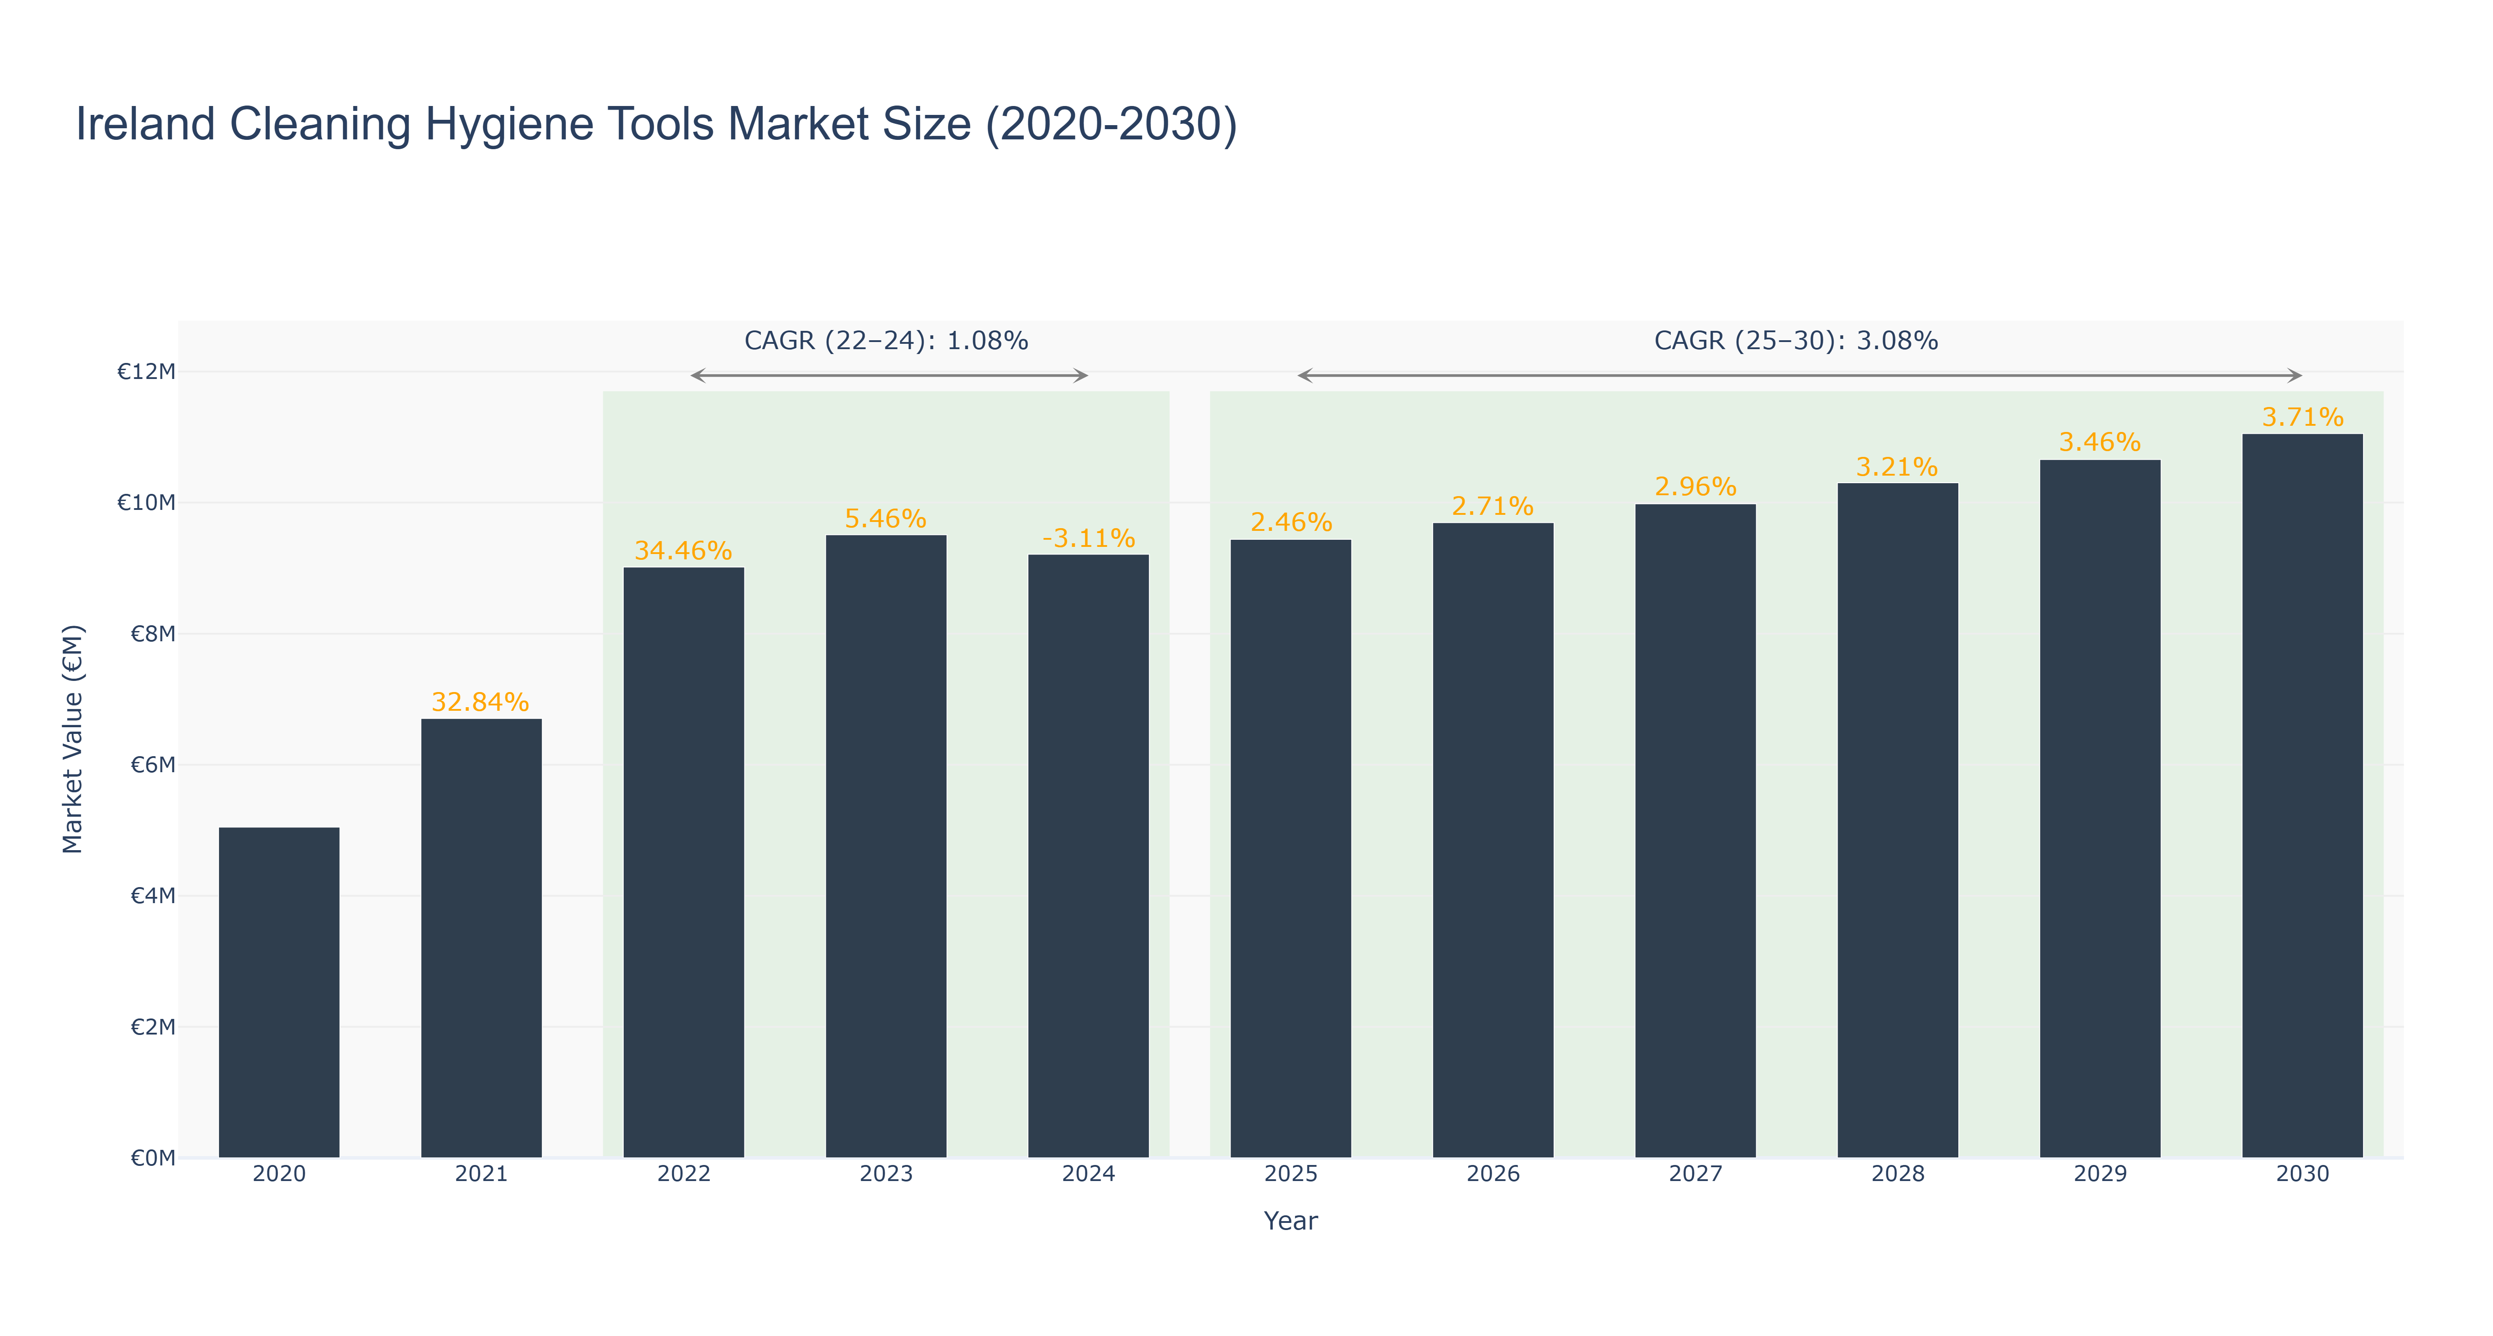The width and height of the screenshot is (2493, 1336).
Task: Click the 'Year' x-axis title
Action: point(1290,1221)
